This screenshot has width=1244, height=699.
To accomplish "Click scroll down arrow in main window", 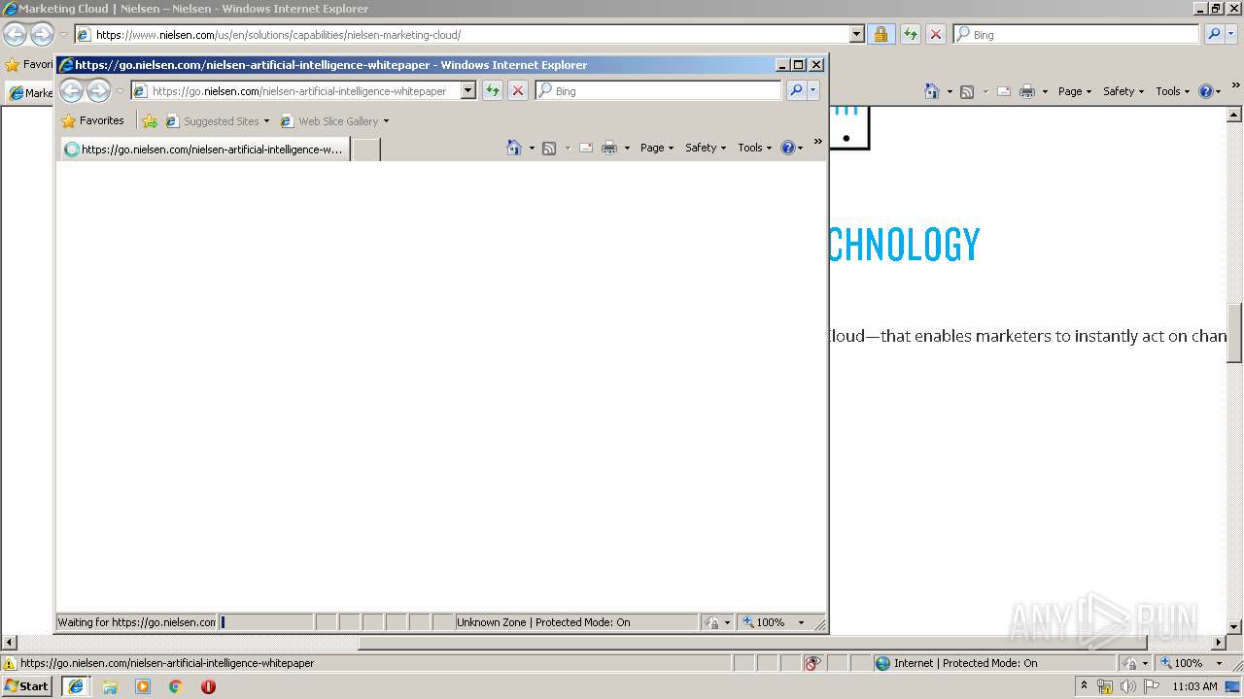I will point(1235,627).
